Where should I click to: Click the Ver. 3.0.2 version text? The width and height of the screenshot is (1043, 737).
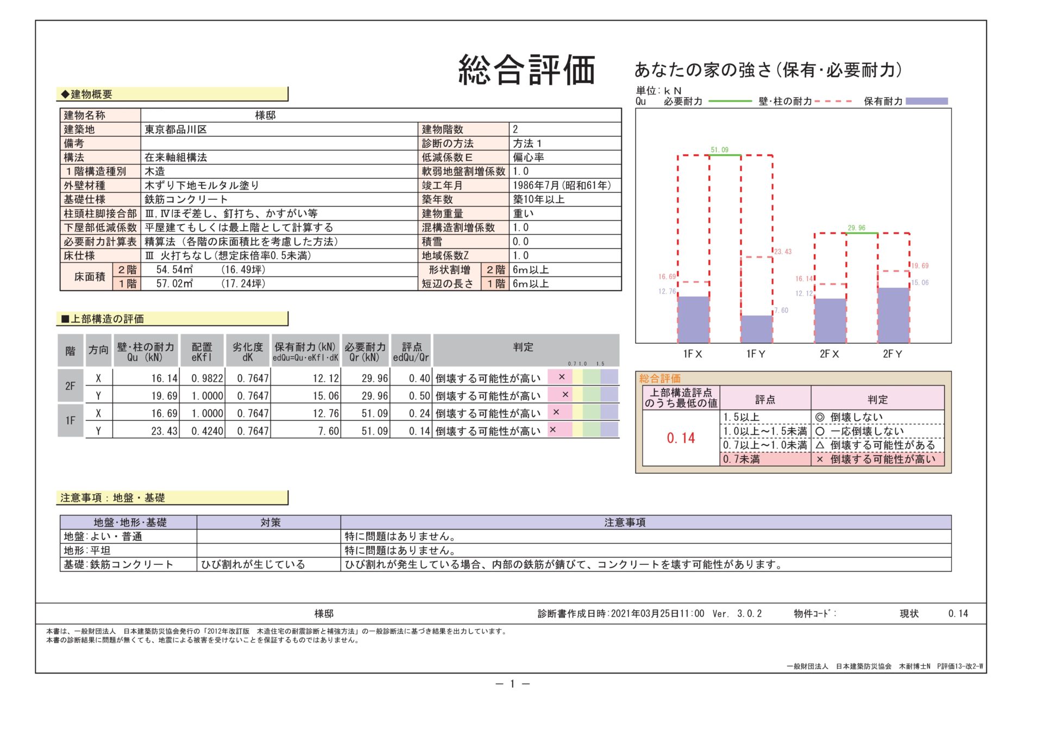pos(737,614)
